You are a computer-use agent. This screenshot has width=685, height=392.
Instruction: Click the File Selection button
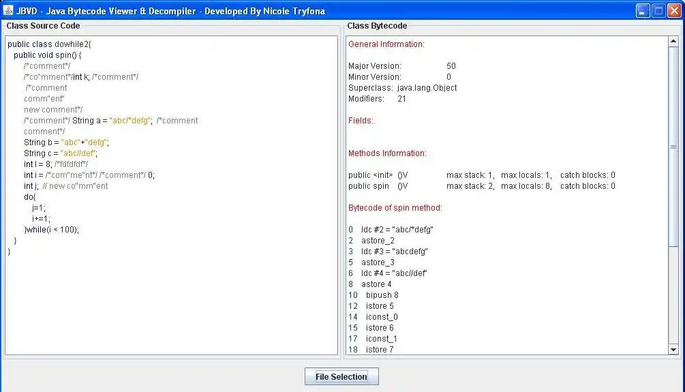(x=341, y=376)
